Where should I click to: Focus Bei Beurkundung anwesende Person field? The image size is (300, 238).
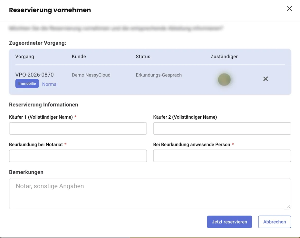[x=222, y=156]
